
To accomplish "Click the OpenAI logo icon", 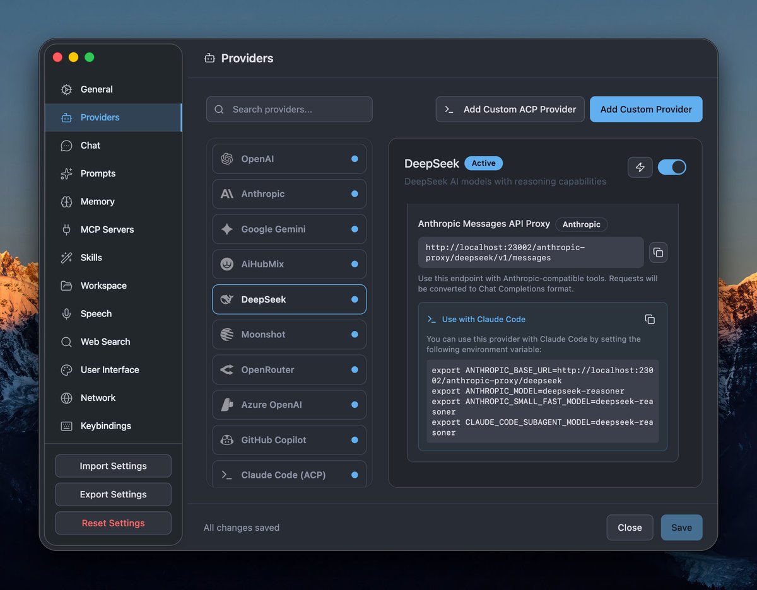I will [x=227, y=159].
